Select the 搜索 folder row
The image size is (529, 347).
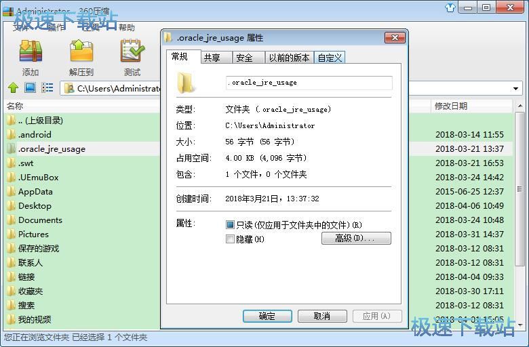[83, 305]
